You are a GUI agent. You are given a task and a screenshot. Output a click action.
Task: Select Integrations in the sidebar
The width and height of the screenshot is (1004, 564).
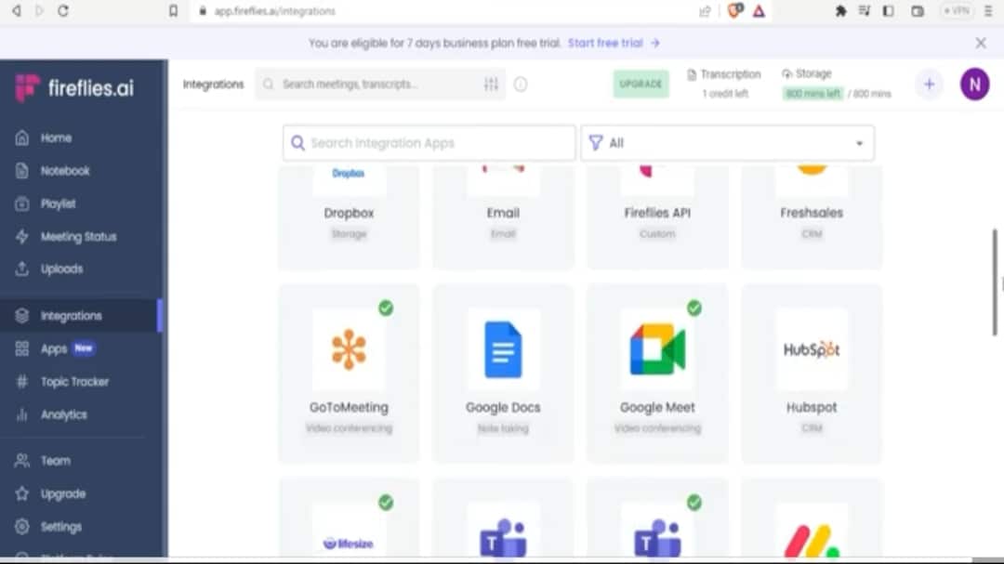tap(80, 316)
